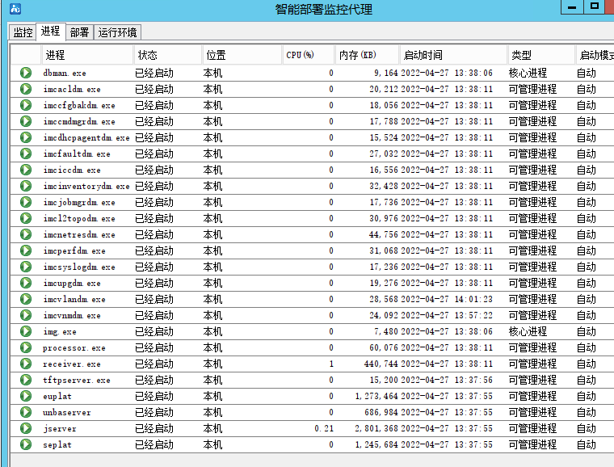Click the 2,801,368 memory value
614x467 pixels.
pyautogui.click(x=376, y=429)
